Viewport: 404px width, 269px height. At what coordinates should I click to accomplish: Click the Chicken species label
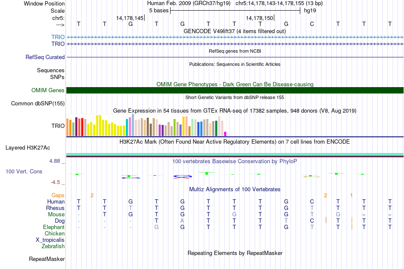tap(54, 233)
